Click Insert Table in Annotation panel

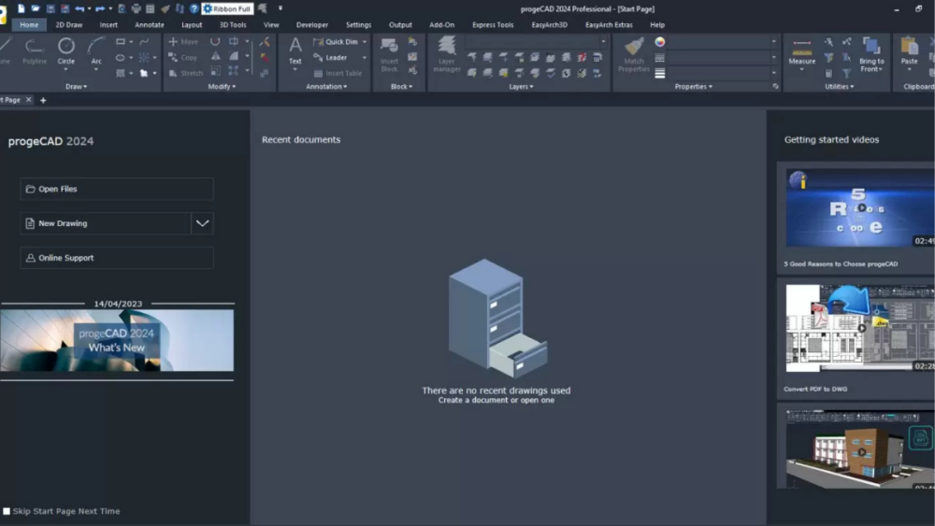(338, 73)
